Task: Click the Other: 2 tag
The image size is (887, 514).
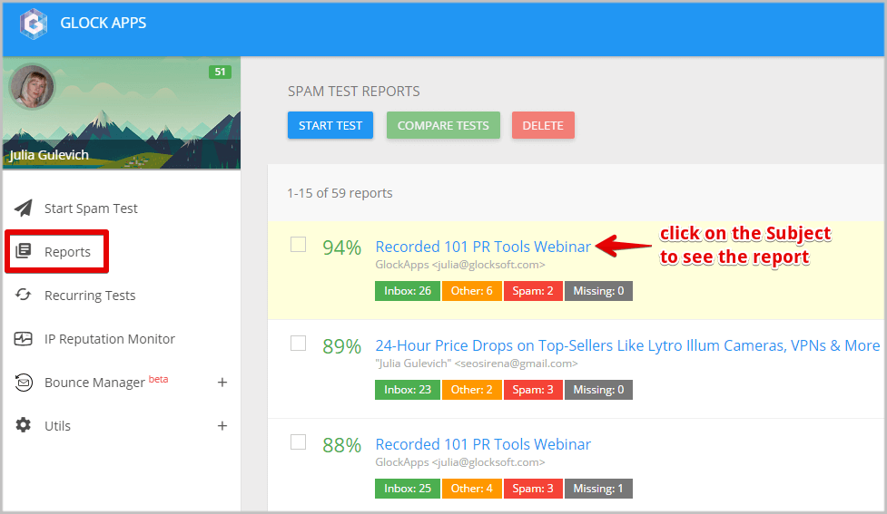Action: (472, 390)
